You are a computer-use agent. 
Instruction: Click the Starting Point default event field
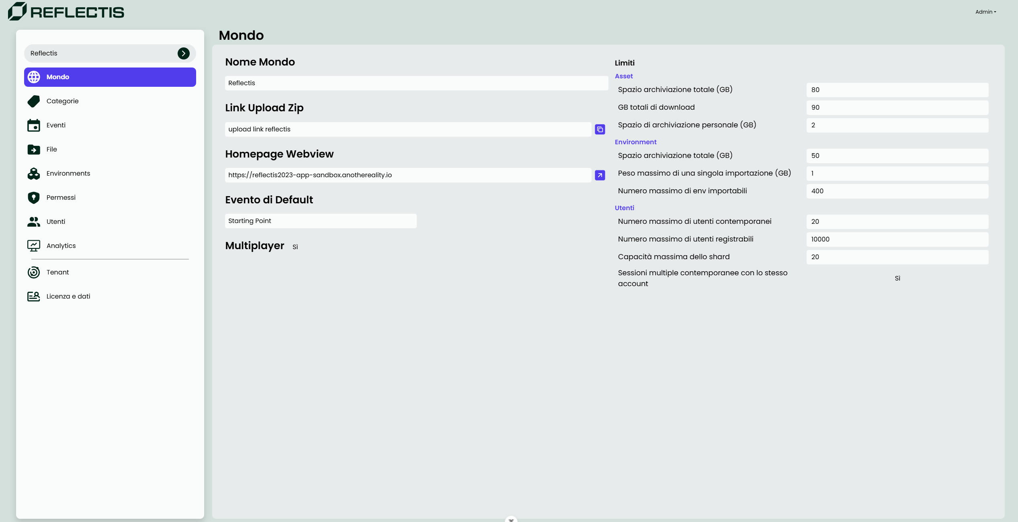tap(320, 221)
